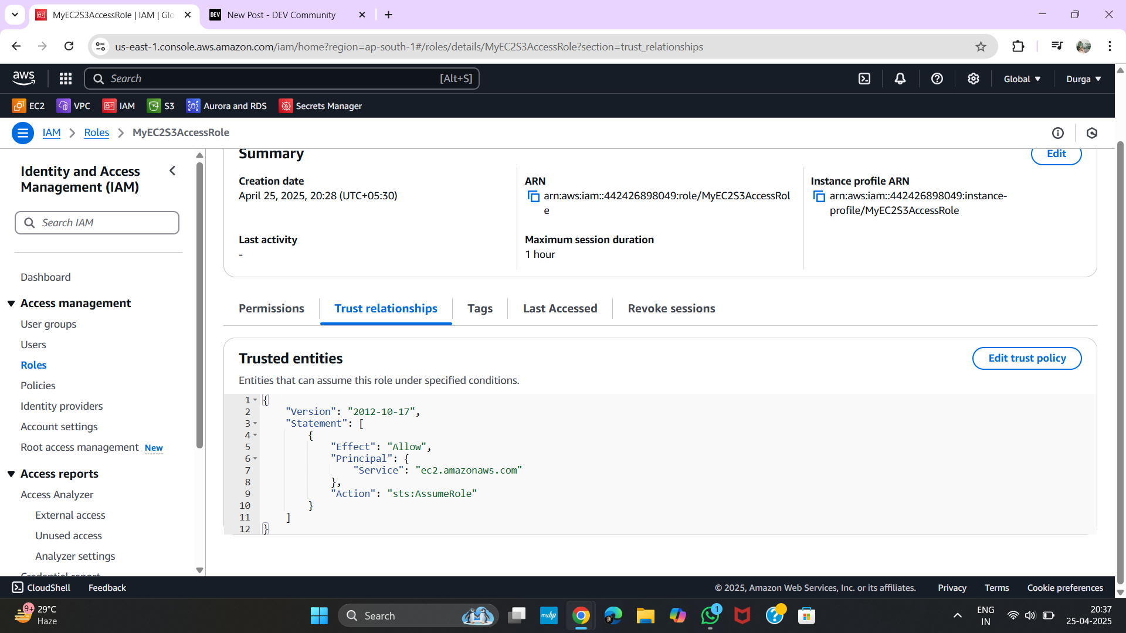Open the Last Accessed tab
The image size is (1126, 633).
point(560,308)
